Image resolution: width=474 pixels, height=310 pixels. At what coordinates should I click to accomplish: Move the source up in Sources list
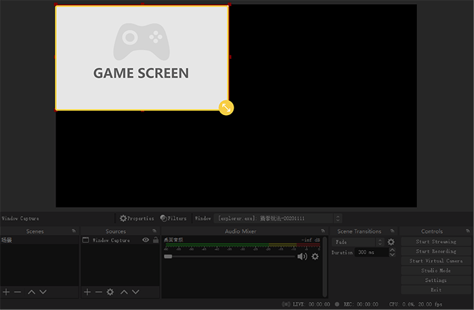pyautogui.click(x=125, y=292)
